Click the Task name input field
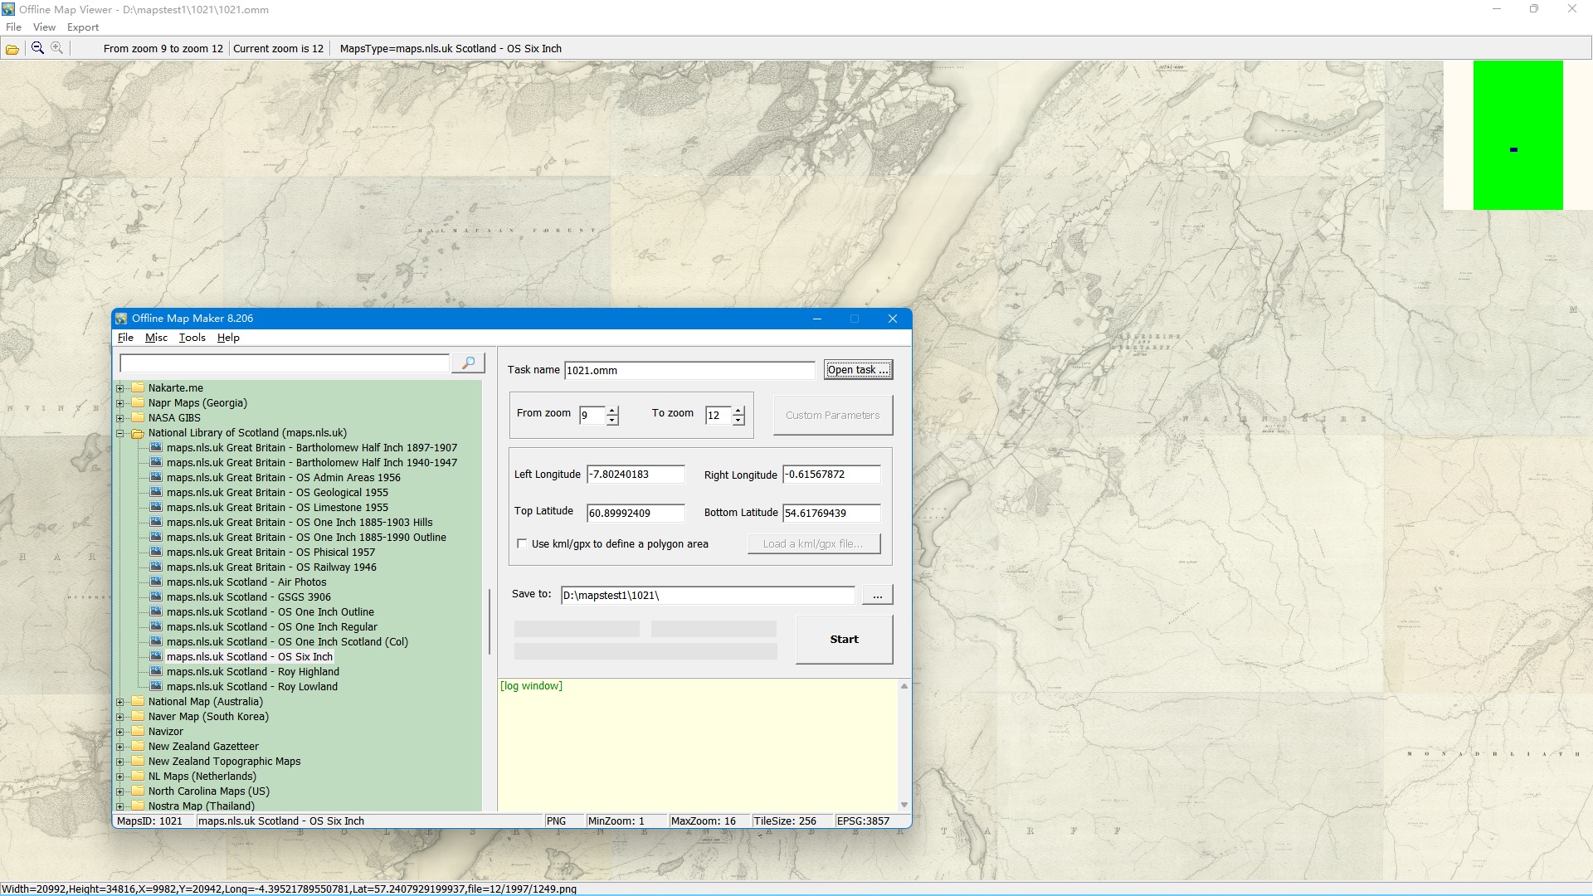The height and width of the screenshot is (896, 1593). [x=689, y=371]
